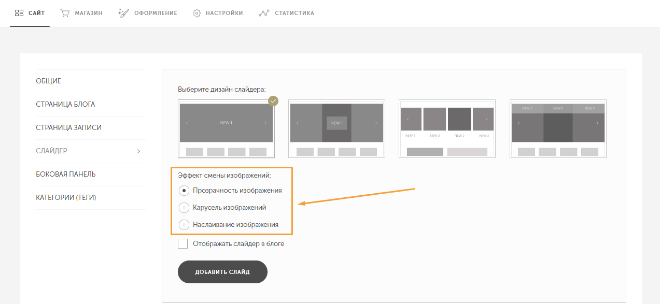Click the settings gear icon
Screen dimensions: 660x304
tap(196, 13)
